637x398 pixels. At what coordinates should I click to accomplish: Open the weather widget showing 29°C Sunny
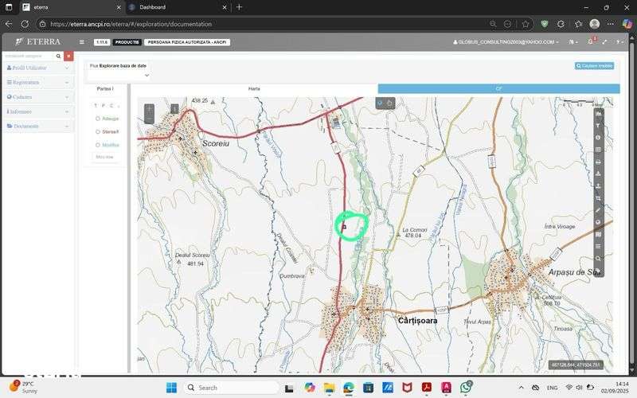24,387
